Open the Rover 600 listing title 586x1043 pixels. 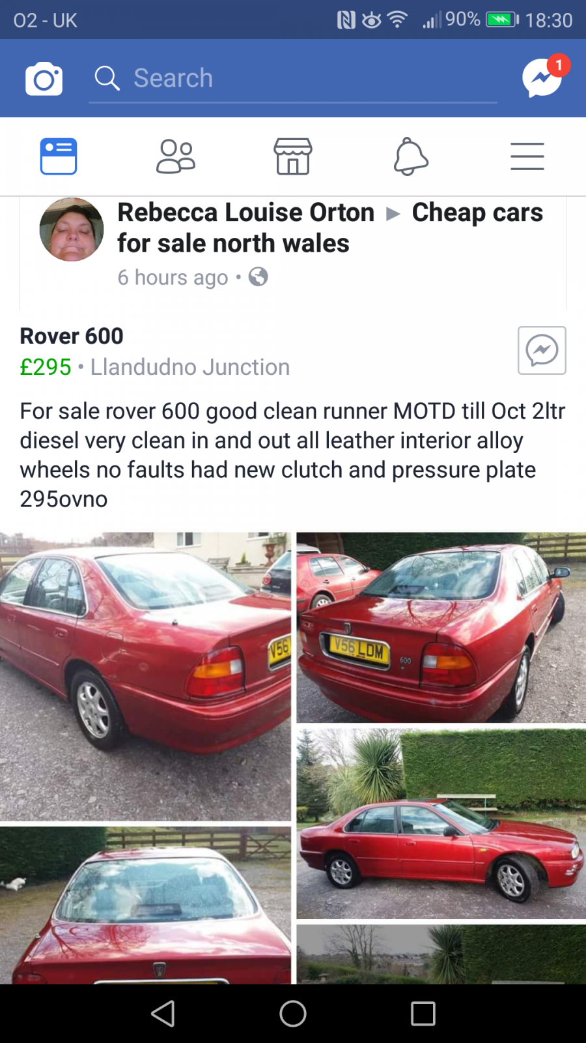coord(72,336)
